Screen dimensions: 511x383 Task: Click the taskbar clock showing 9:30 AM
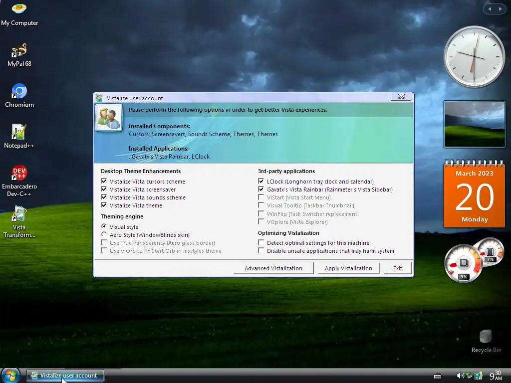point(496,376)
